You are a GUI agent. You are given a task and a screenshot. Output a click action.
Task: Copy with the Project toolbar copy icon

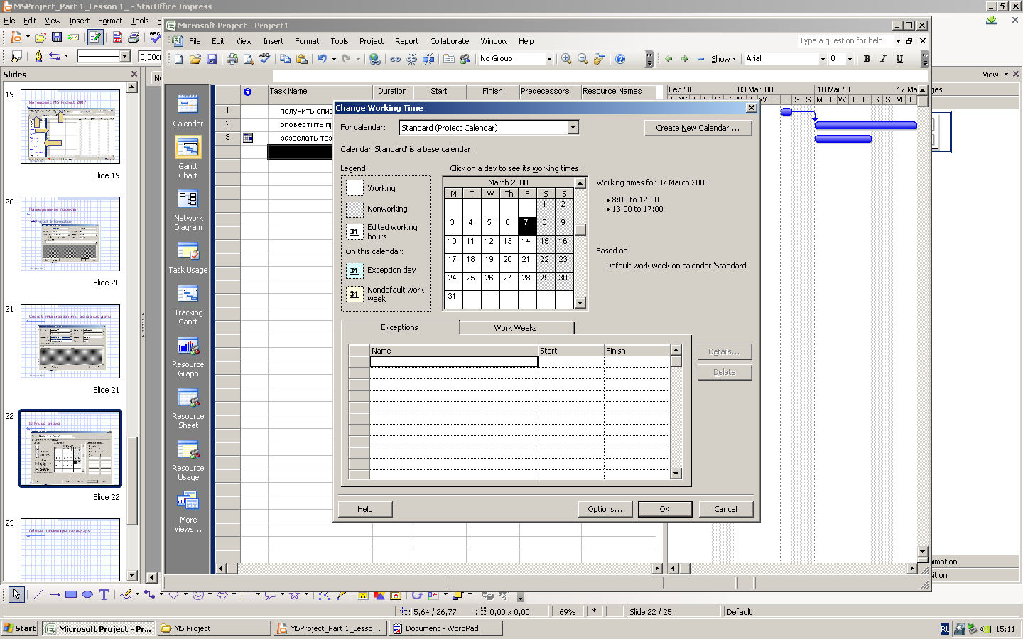[285, 59]
